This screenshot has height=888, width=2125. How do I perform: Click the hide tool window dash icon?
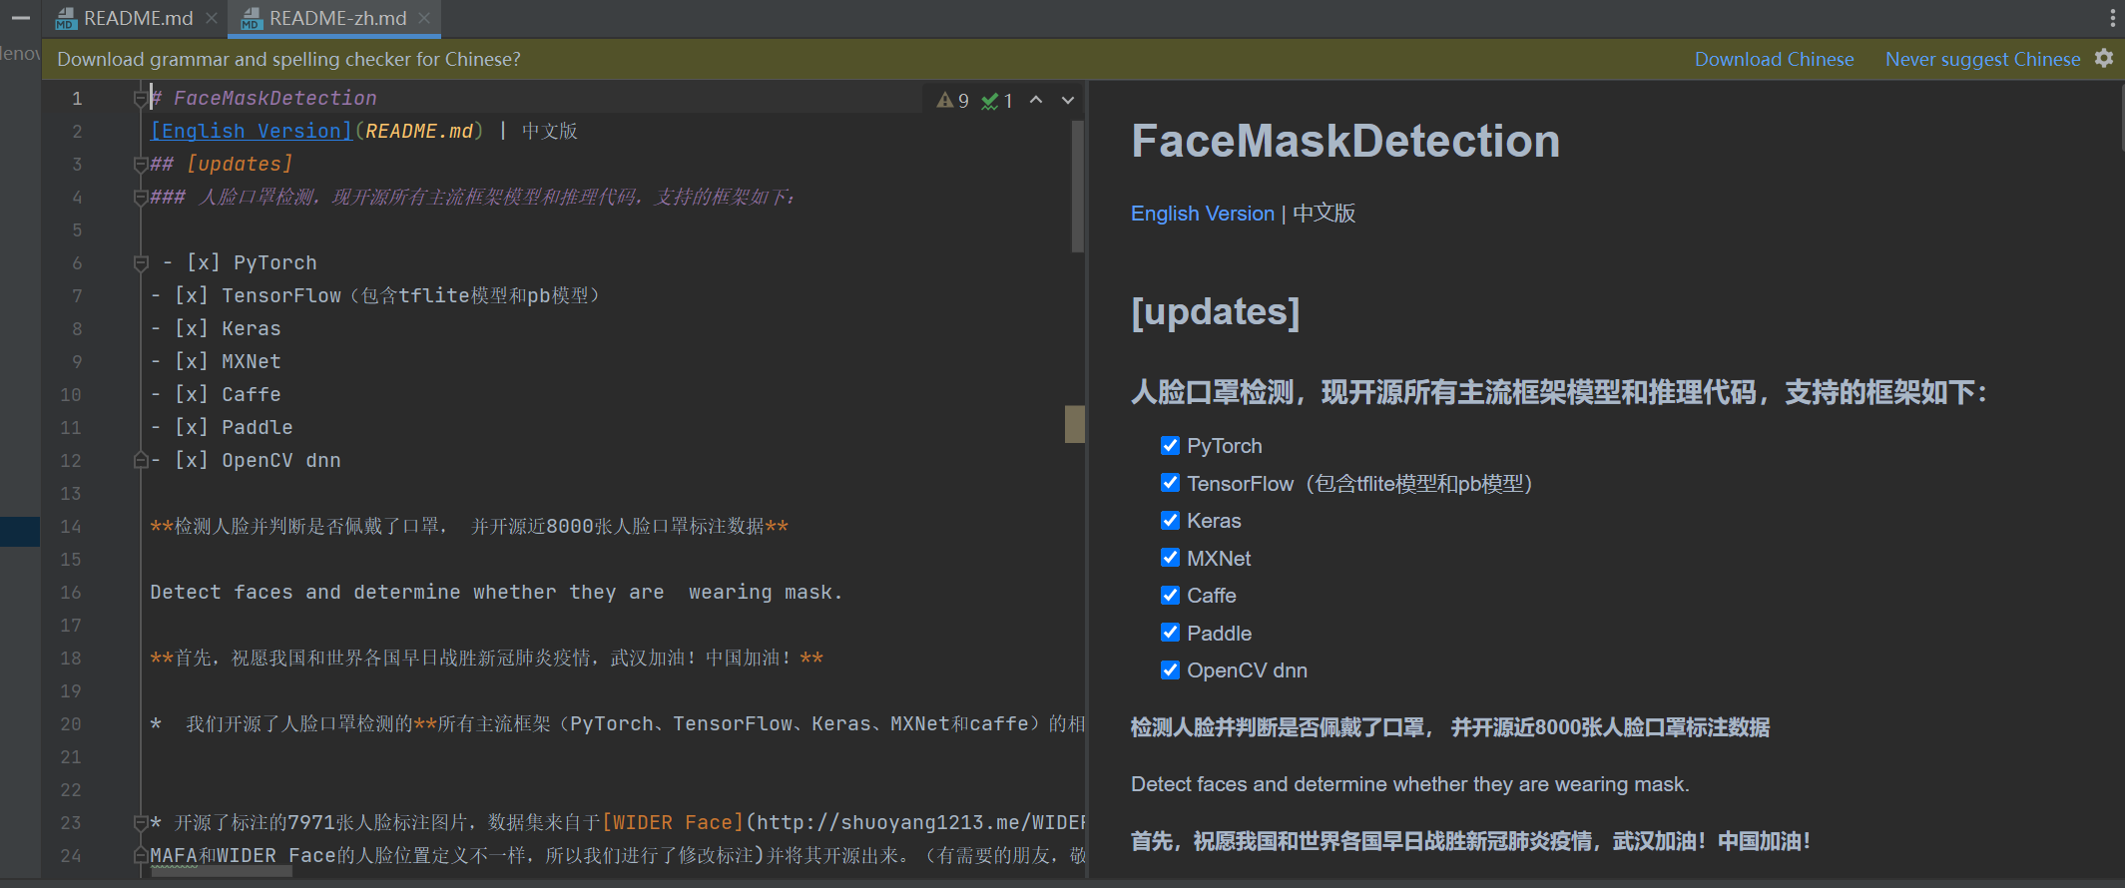pyautogui.click(x=20, y=18)
